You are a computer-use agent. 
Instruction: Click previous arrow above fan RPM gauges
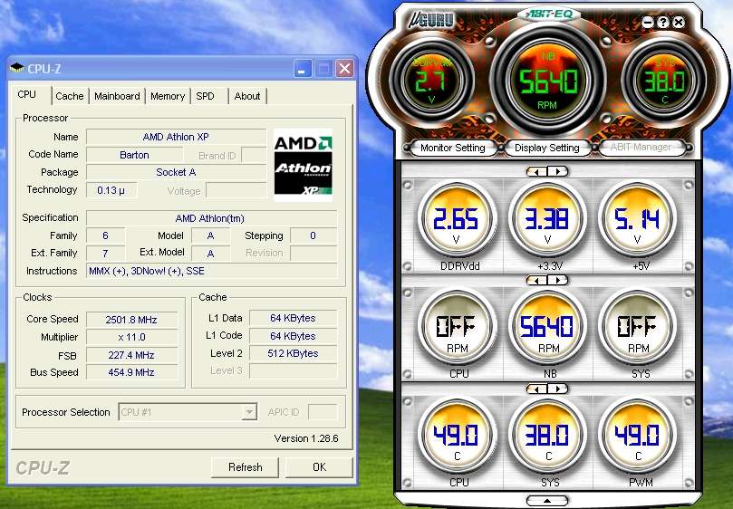click(x=537, y=281)
